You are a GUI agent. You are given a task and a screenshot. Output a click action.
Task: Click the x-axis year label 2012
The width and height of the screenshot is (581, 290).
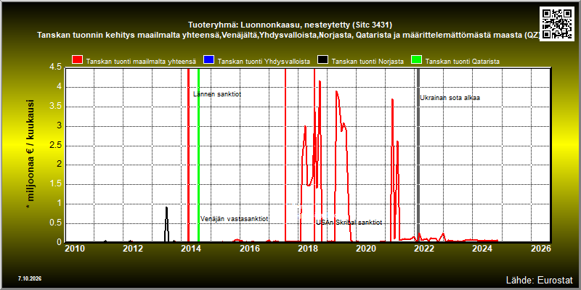pyautogui.click(x=133, y=249)
